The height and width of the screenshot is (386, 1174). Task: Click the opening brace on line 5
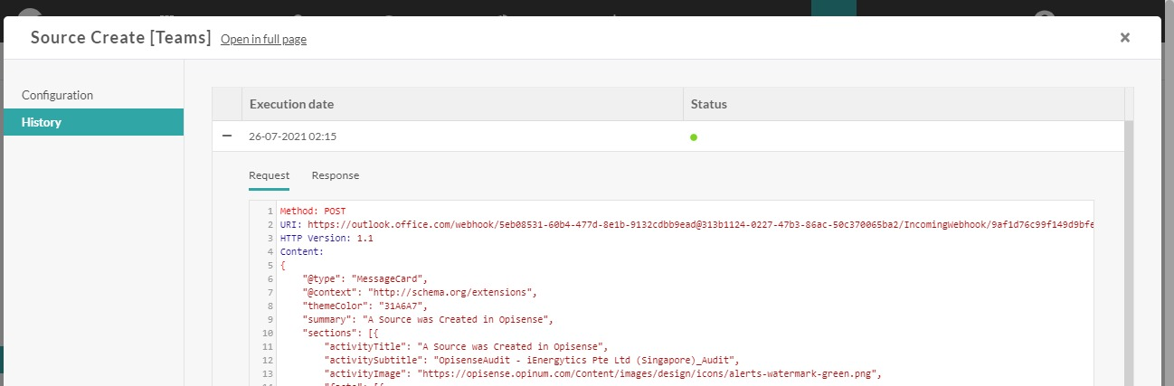click(x=283, y=266)
